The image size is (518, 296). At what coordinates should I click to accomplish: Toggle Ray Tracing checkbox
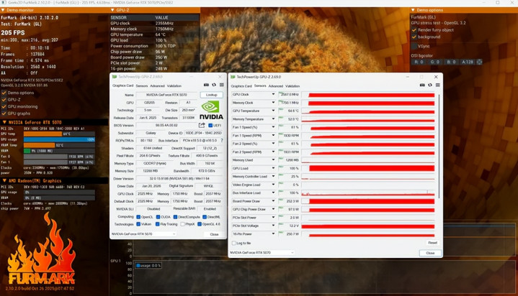[x=158, y=224]
